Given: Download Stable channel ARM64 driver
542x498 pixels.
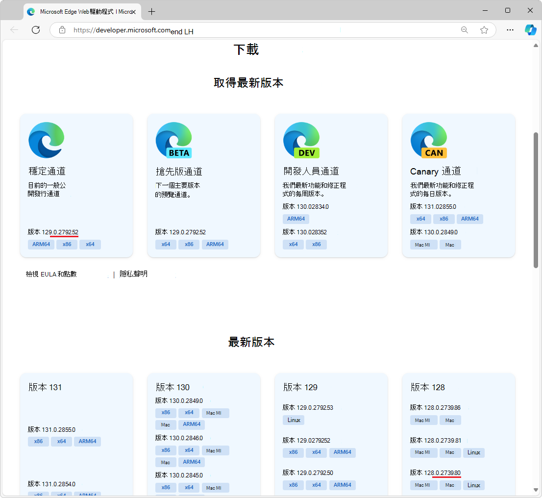Looking at the screenshot, I should (41, 245).
